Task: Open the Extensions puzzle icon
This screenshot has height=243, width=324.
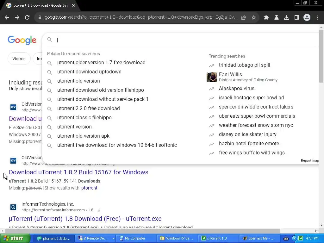Action: tap(266, 18)
